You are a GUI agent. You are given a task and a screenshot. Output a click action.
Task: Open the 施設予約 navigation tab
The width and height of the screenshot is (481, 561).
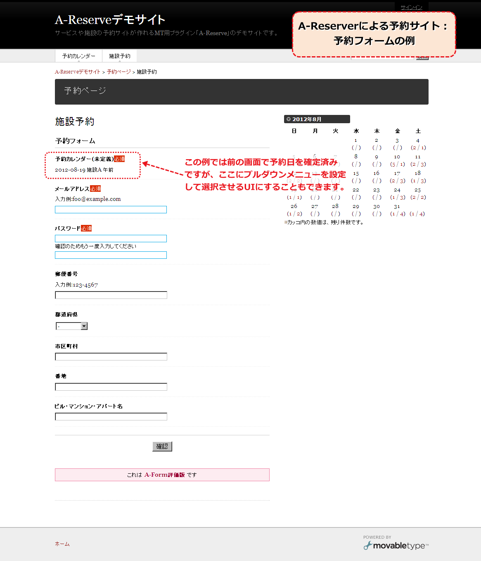coord(119,56)
